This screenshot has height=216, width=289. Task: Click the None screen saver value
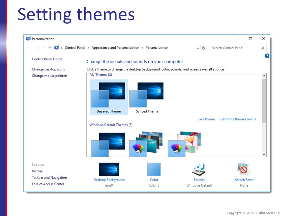(244, 185)
